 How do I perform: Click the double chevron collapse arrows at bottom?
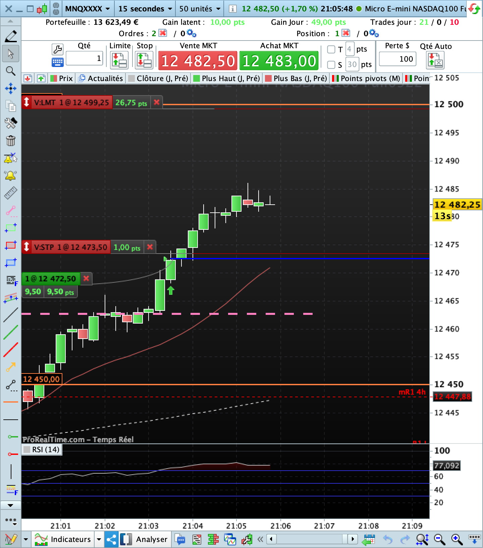(260, 539)
